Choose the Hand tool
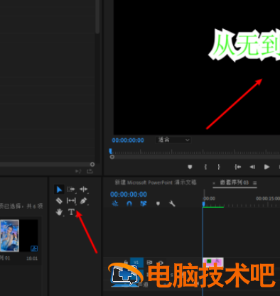Screen dimensions: 280x296 click(59, 212)
